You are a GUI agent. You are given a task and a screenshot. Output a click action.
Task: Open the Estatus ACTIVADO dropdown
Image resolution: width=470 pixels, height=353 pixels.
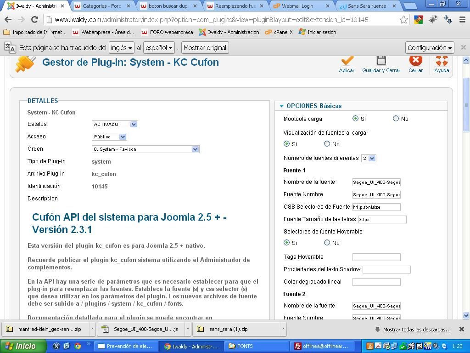click(115, 124)
